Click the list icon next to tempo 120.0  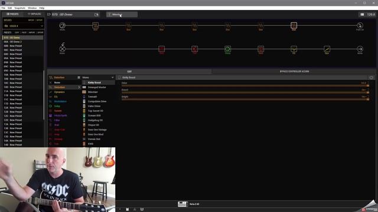(362, 14)
